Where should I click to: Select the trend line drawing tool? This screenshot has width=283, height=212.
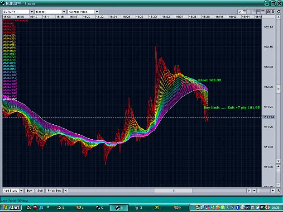240,12
